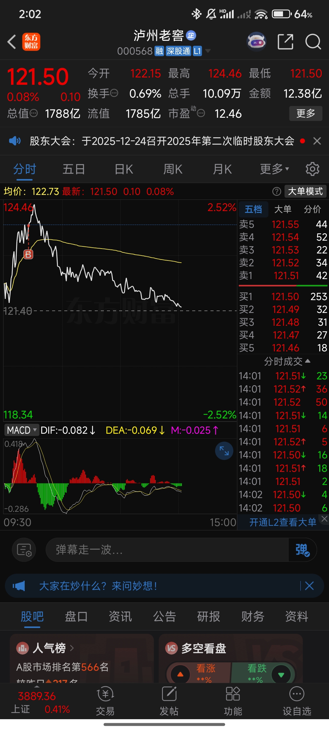Open the search magnifier icon

pos(313,42)
